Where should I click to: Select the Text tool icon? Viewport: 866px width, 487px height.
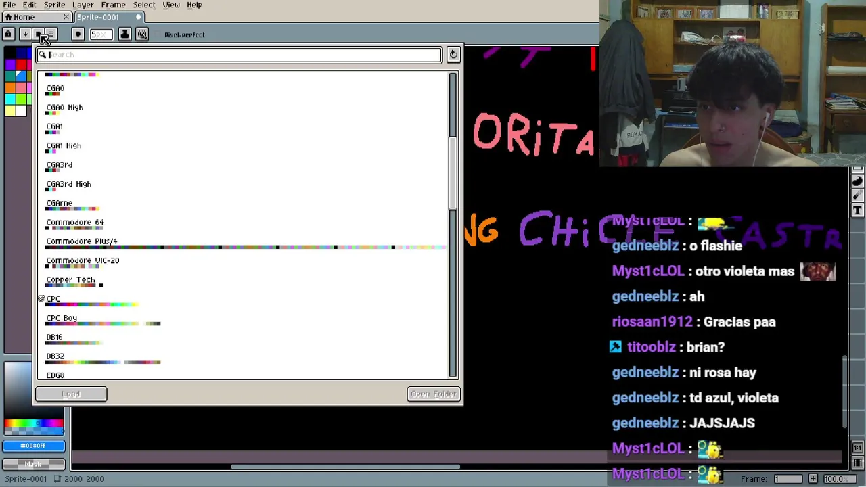[x=857, y=211]
